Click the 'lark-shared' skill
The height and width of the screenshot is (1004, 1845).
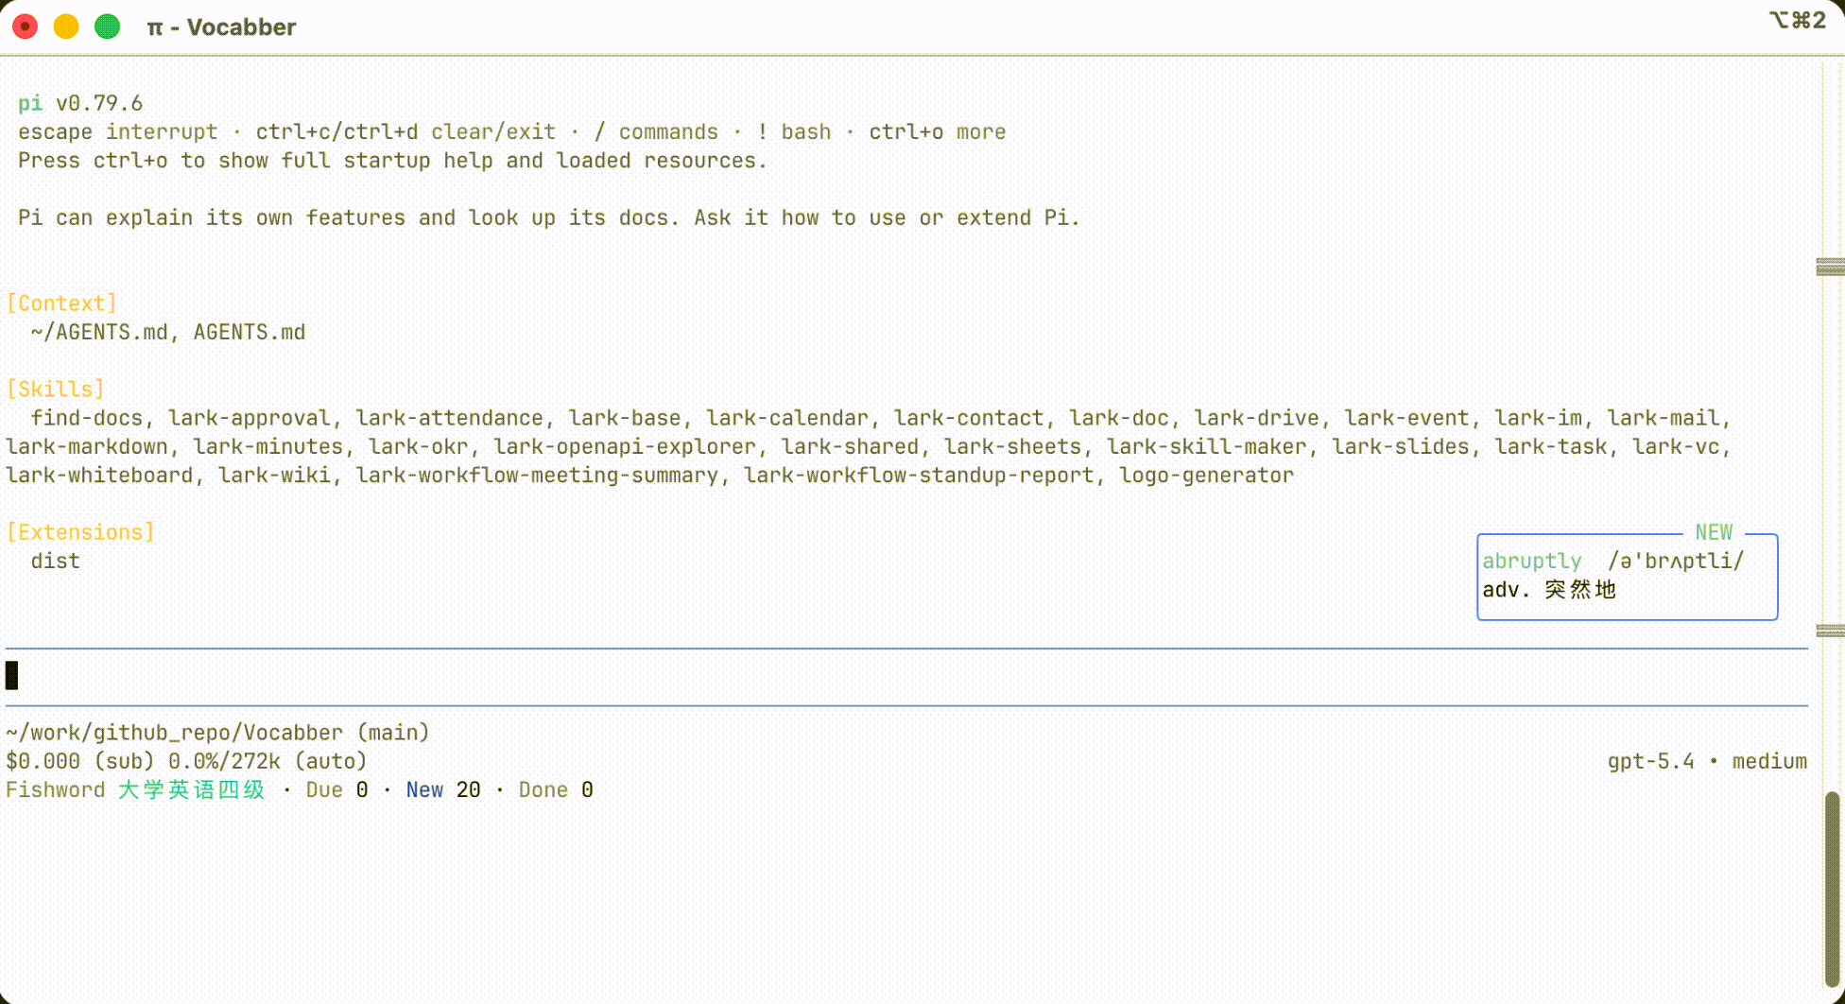(851, 447)
